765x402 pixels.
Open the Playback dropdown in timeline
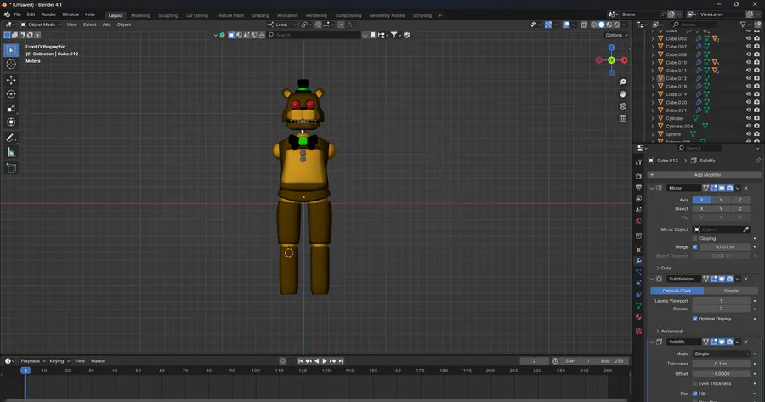click(33, 361)
